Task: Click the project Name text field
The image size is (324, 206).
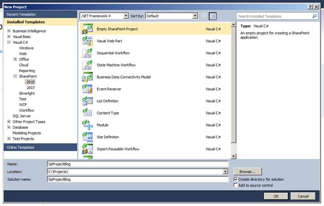Action: (x=137, y=164)
